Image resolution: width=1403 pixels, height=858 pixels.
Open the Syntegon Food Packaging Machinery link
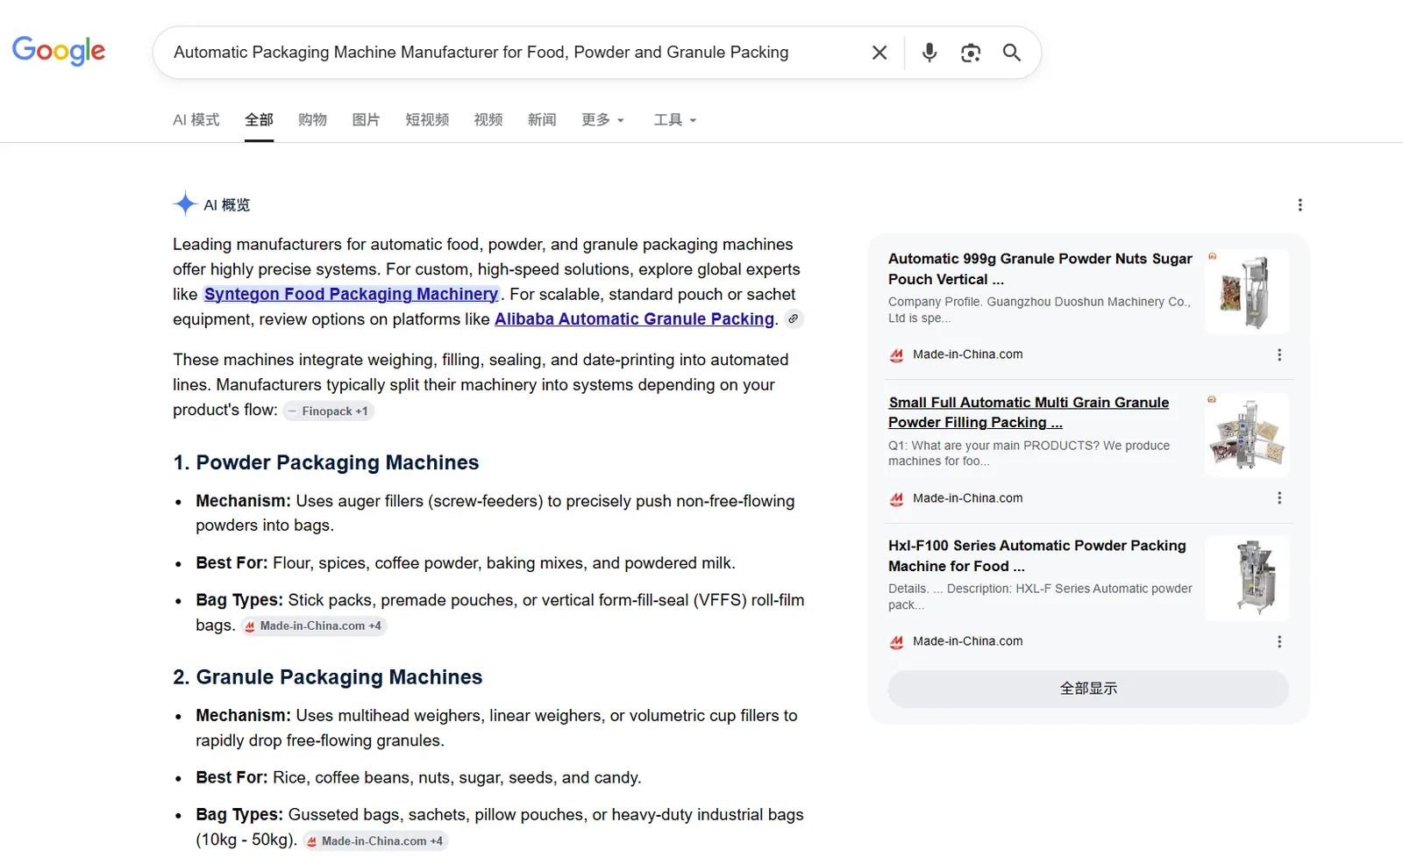[352, 294]
